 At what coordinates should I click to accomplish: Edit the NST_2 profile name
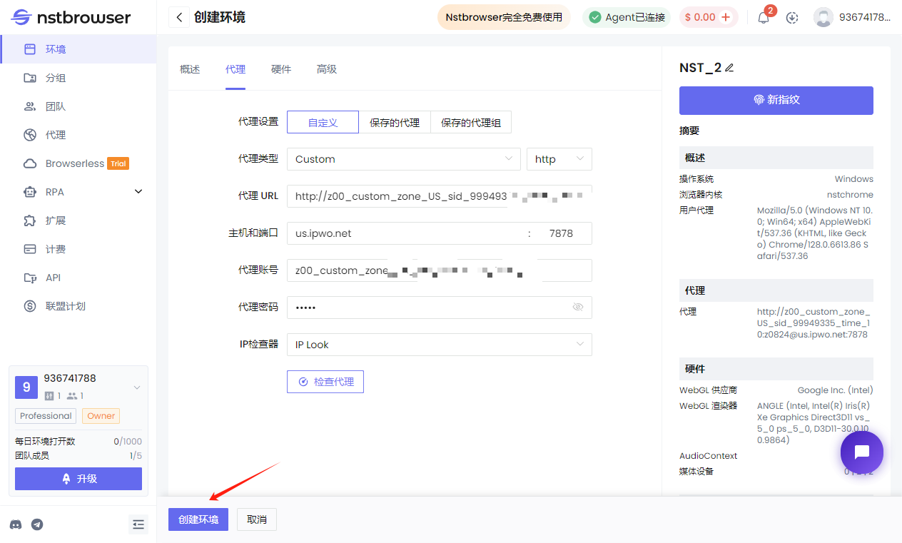coord(729,68)
